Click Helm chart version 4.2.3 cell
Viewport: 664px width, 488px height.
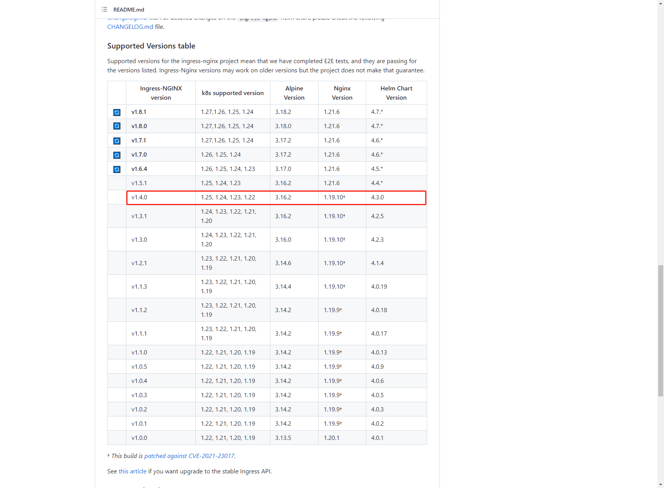[x=396, y=240]
